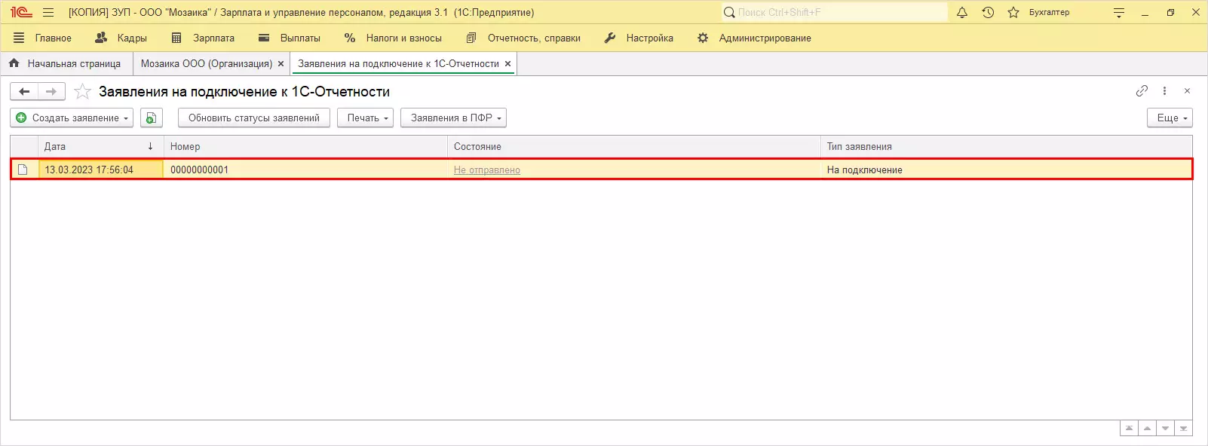Get link with the chain icon

1142,90
